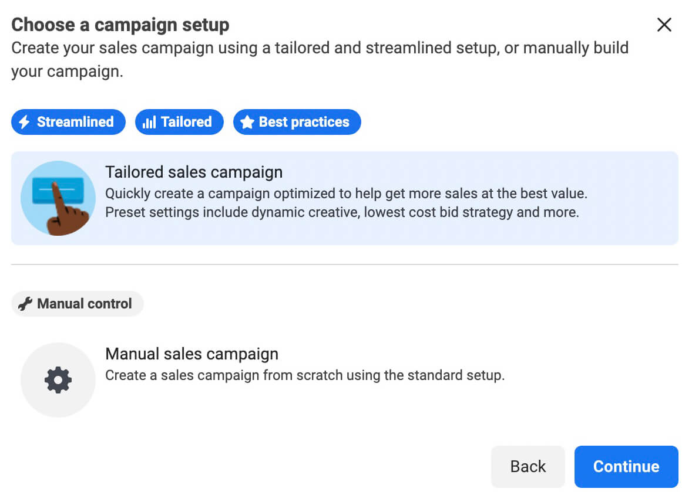Choose the Tailored sales campaign title

point(194,172)
